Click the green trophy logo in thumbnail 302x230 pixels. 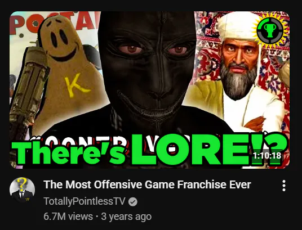pyautogui.click(x=270, y=31)
